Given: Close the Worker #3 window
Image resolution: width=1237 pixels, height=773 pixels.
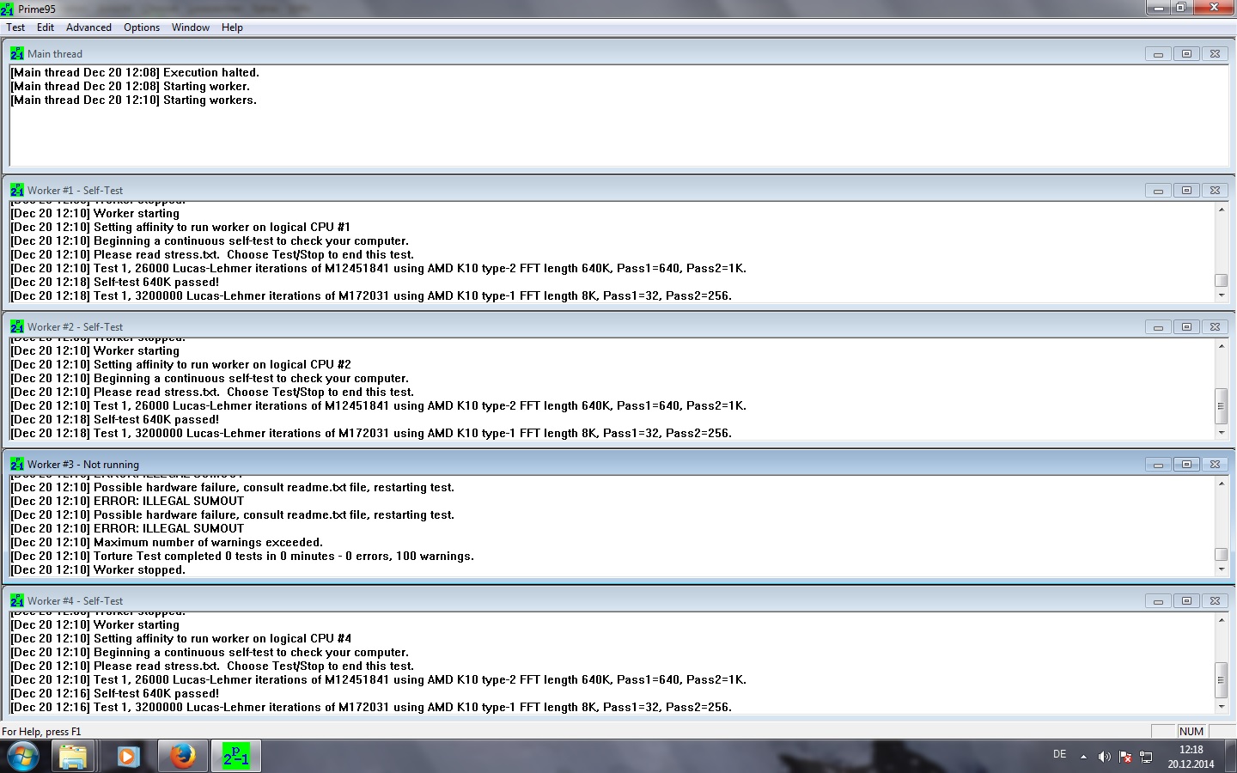Looking at the screenshot, I should 1215,464.
